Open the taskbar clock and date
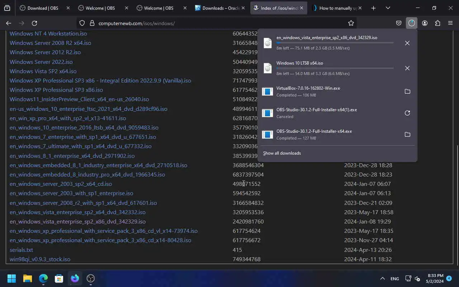Image resolution: width=459 pixels, height=287 pixels. (x=435, y=278)
